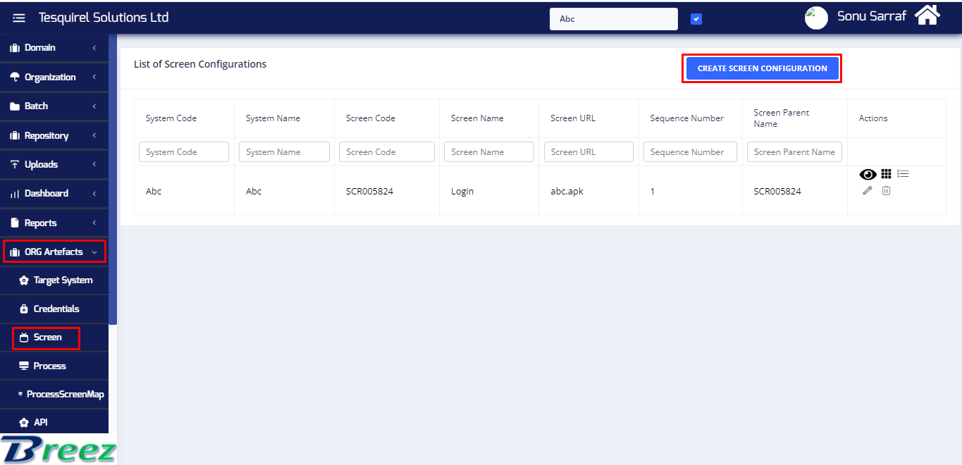Click the Credentials lock icon
This screenshot has width=962, height=465.
[24, 309]
